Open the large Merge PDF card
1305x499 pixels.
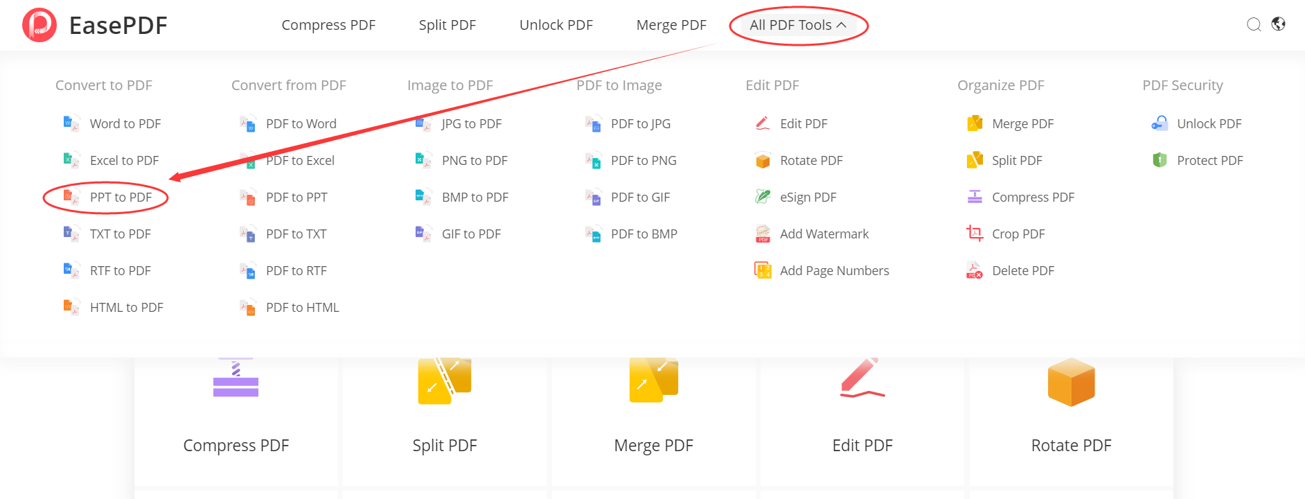tap(653, 416)
